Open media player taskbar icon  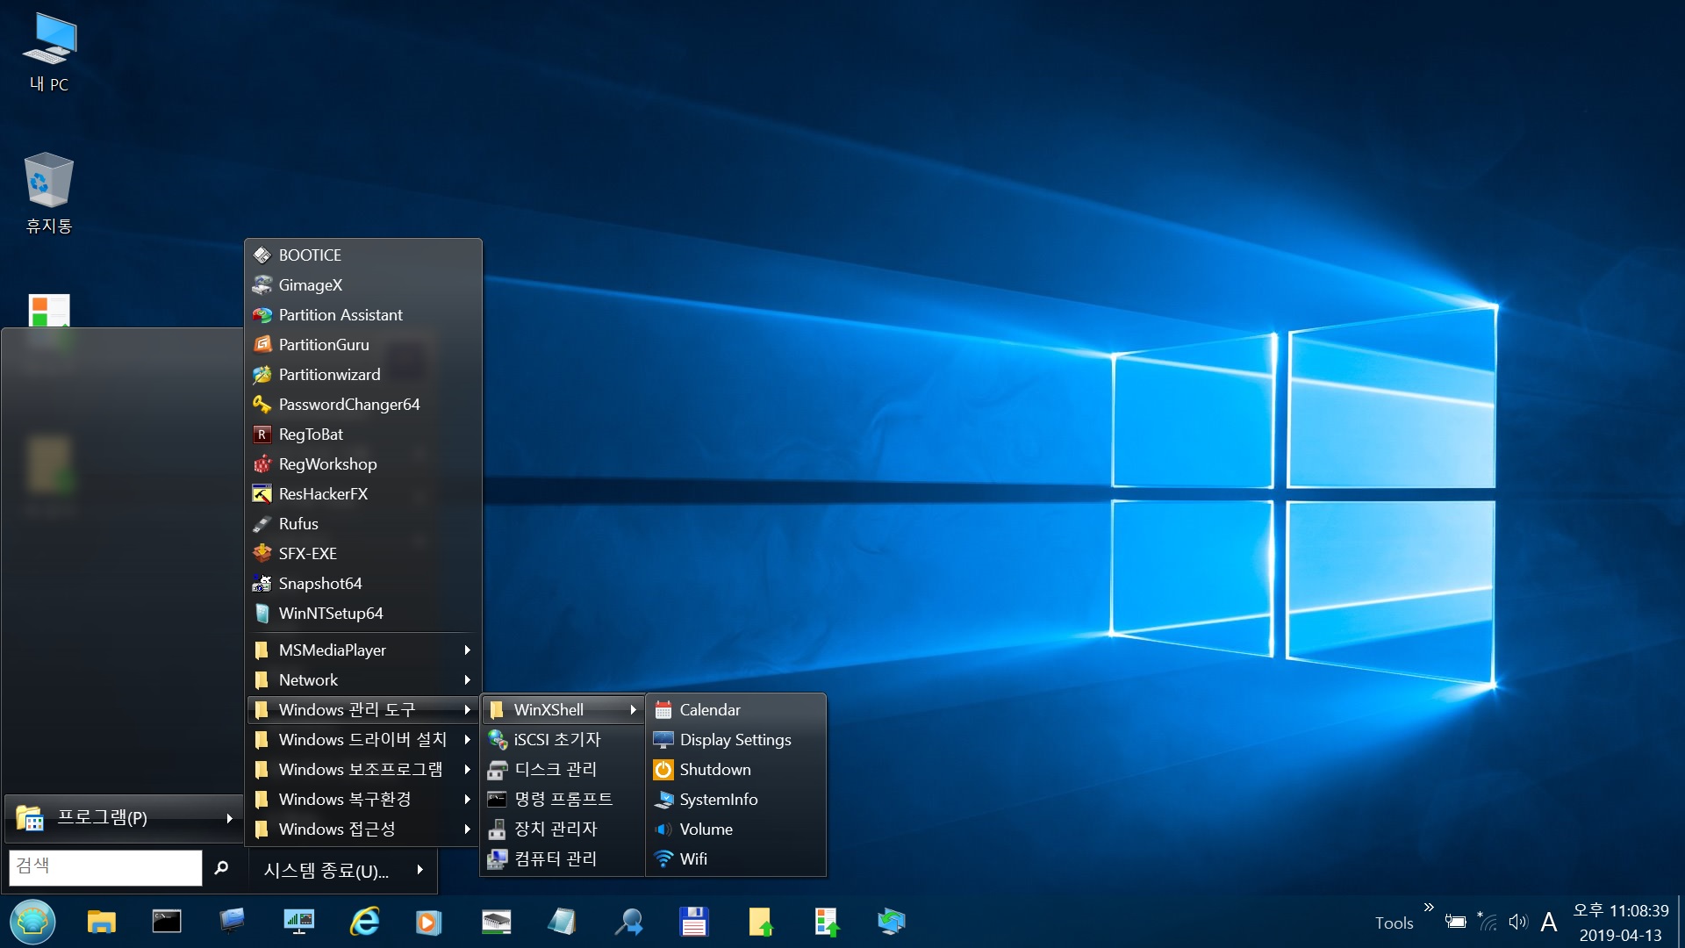pyautogui.click(x=429, y=922)
